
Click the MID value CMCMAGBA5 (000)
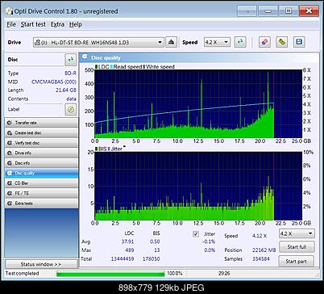point(54,82)
